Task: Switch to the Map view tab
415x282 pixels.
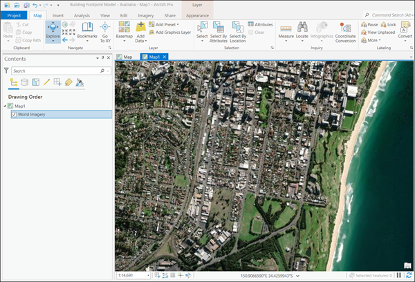Action: pyautogui.click(x=125, y=57)
